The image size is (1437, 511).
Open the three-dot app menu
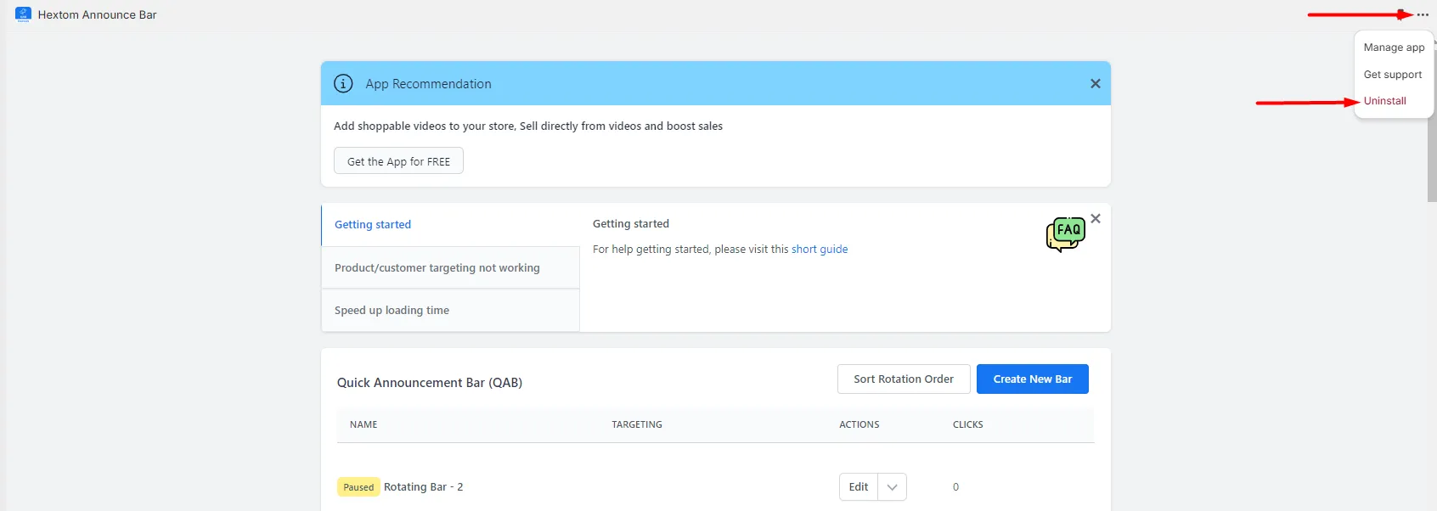click(x=1423, y=14)
